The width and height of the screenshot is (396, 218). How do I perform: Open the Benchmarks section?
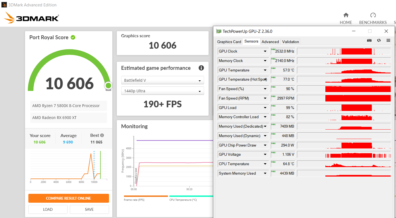tap(373, 18)
